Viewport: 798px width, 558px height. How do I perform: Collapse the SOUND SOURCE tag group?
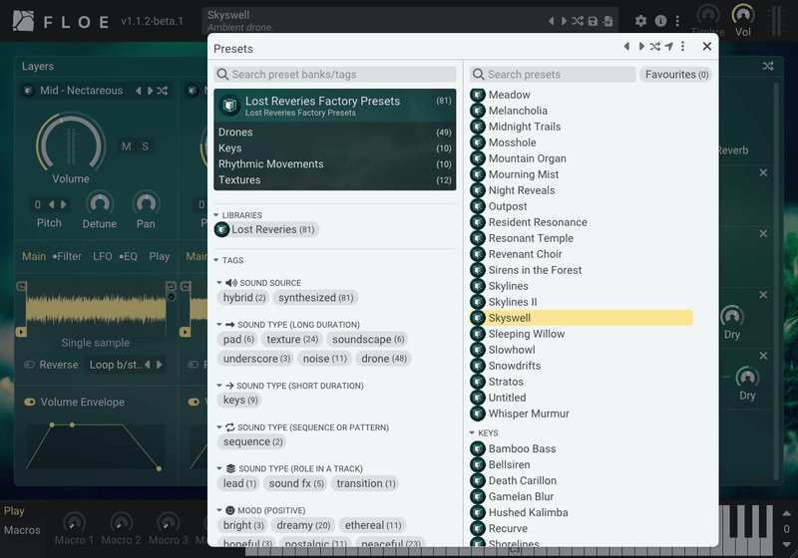pos(220,283)
